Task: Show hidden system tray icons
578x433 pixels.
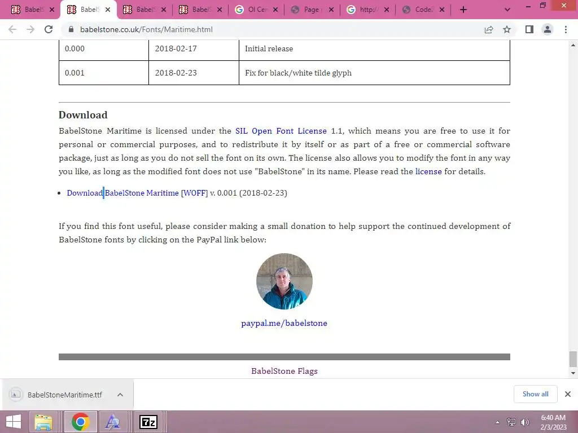Action: click(497, 422)
